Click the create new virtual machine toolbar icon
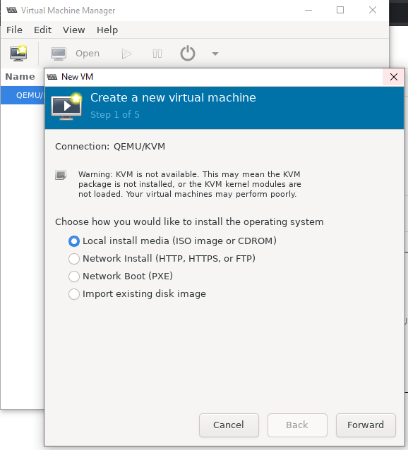 [x=18, y=54]
